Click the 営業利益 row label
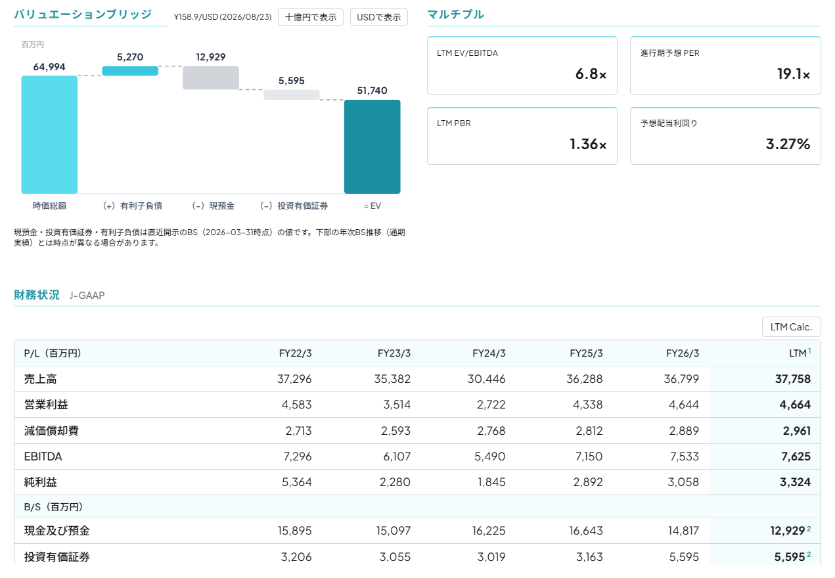The width and height of the screenshot is (835, 578). 46,405
